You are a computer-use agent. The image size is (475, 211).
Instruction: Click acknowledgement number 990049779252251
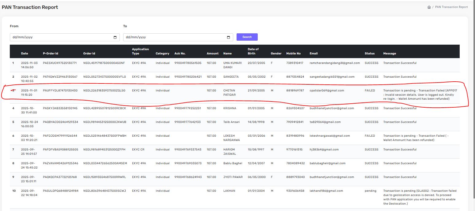point(188,108)
